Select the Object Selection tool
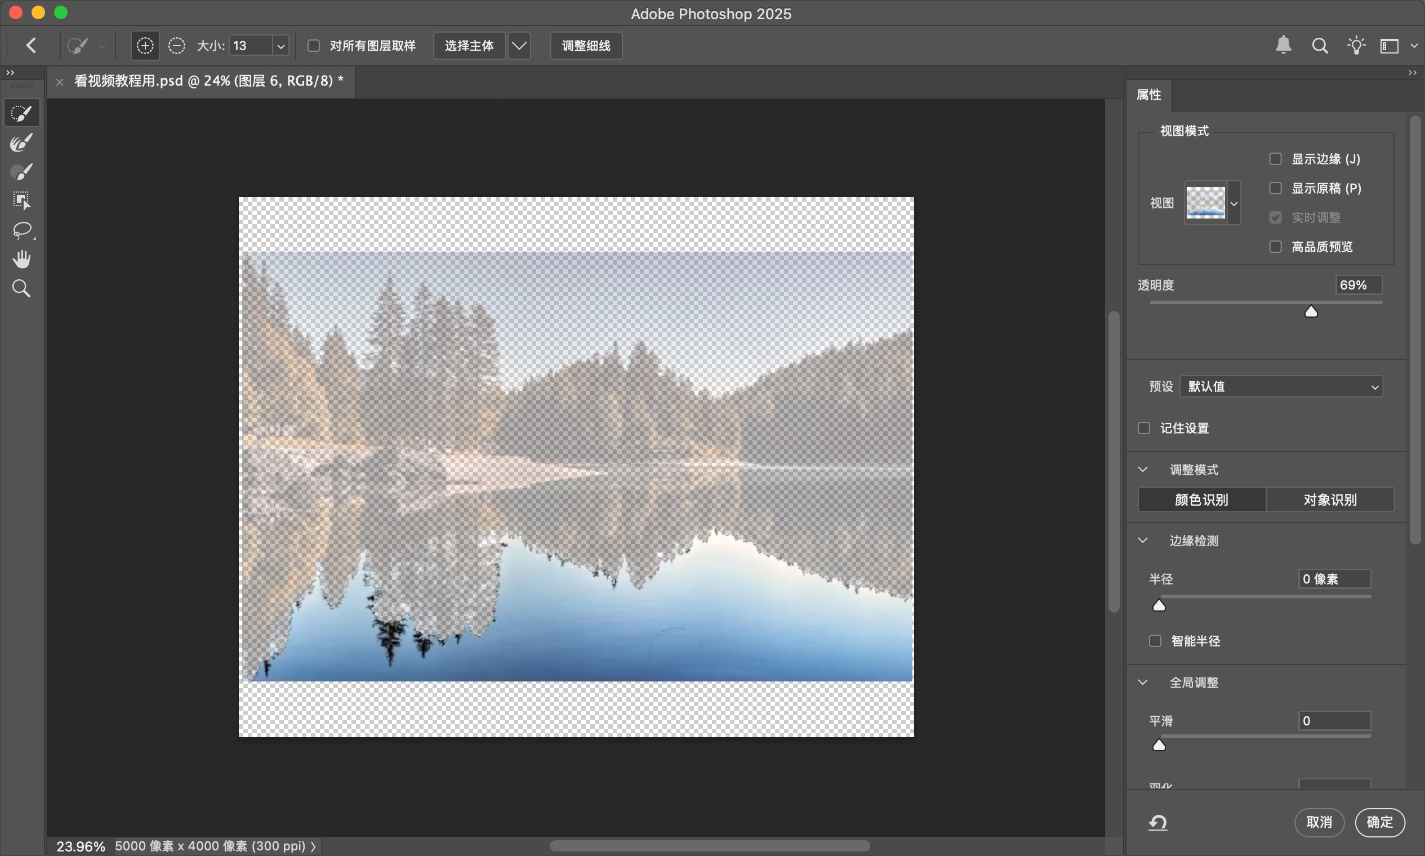Image resolution: width=1425 pixels, height=856 pixels. click(21, 200)
